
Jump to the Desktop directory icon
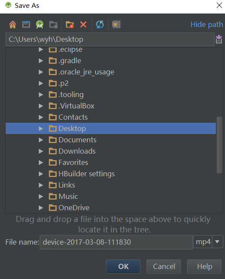point(26,24)
